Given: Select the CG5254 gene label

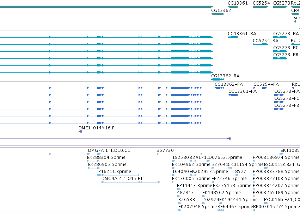Looking at the screenshot, I should pyautogui.click(x=261, y=3).
